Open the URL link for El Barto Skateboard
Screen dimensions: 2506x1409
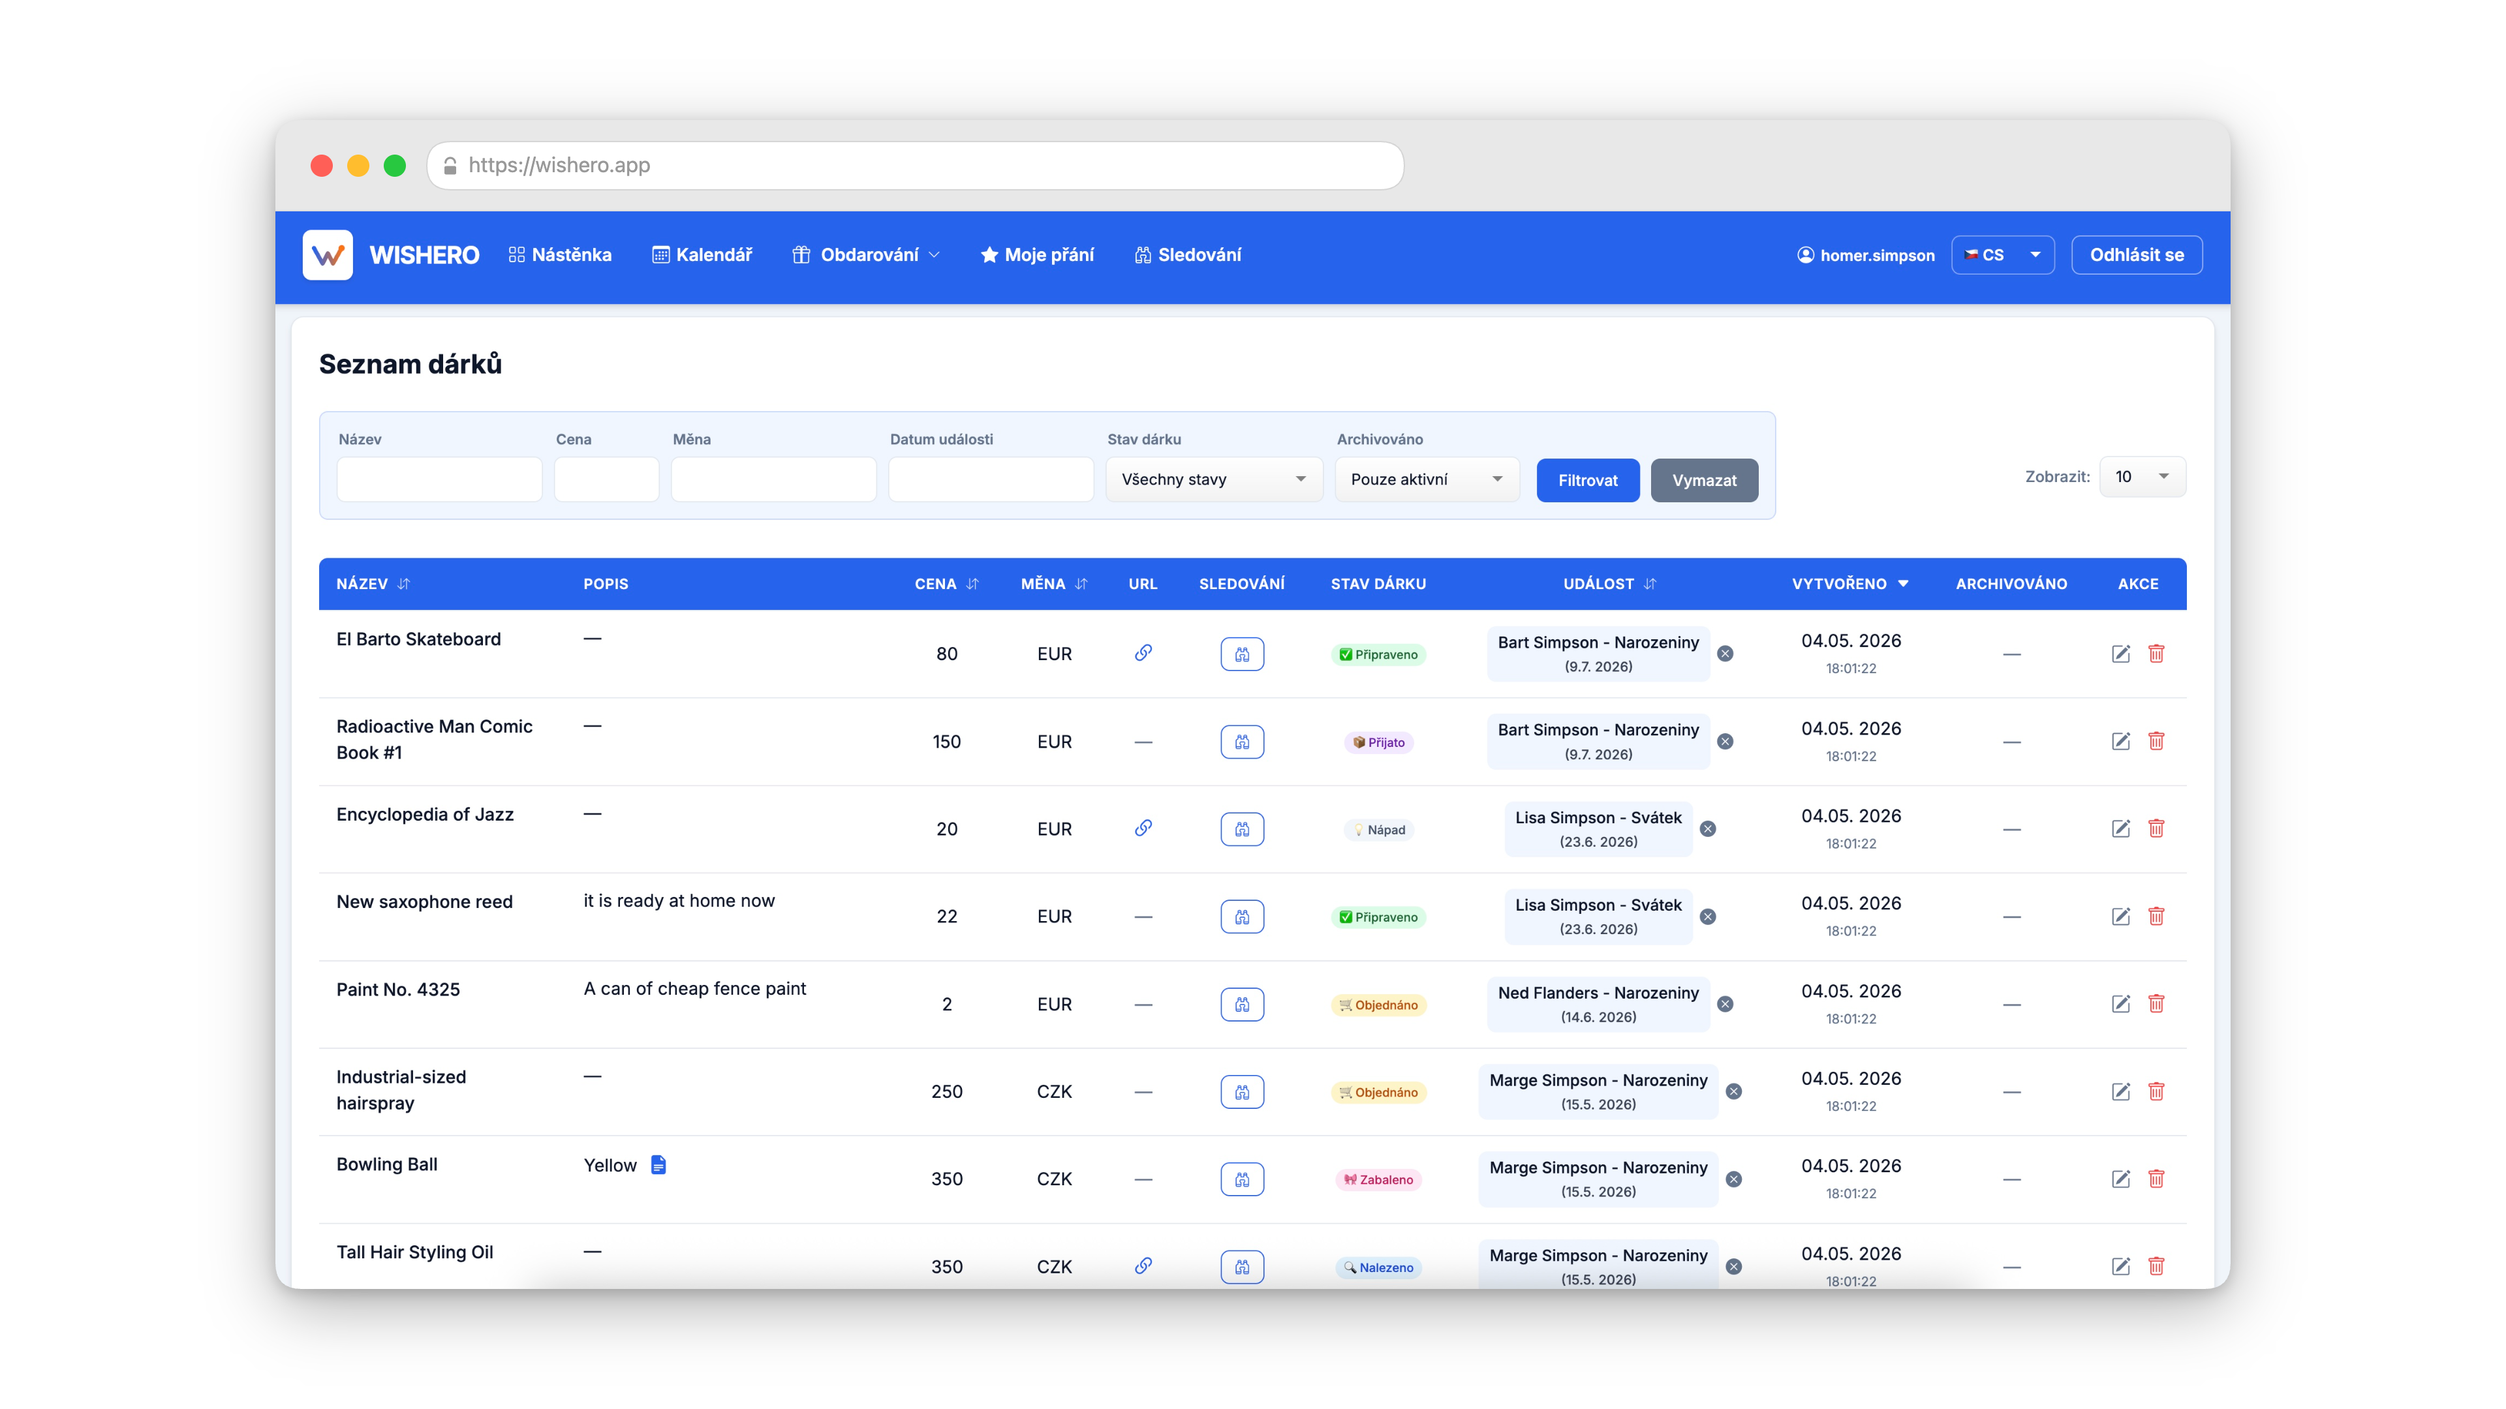click(1143, 654)
